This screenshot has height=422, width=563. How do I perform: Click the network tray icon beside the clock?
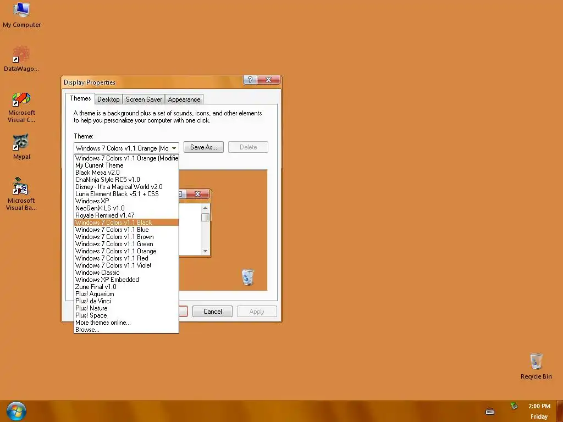click(514, 406)
